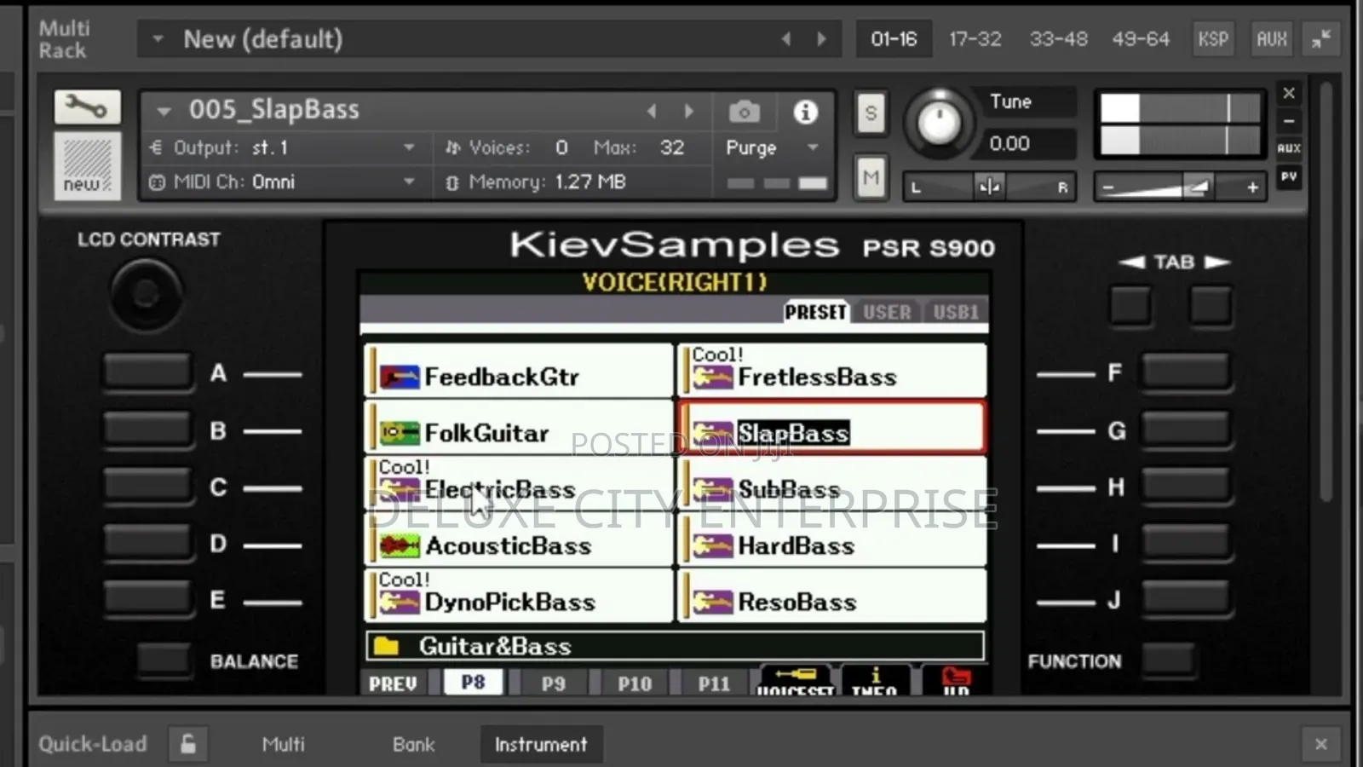1363x767 pixels.
Task: Click the next instrument arrow for 005_SlapBass
Action: (688, 112)
